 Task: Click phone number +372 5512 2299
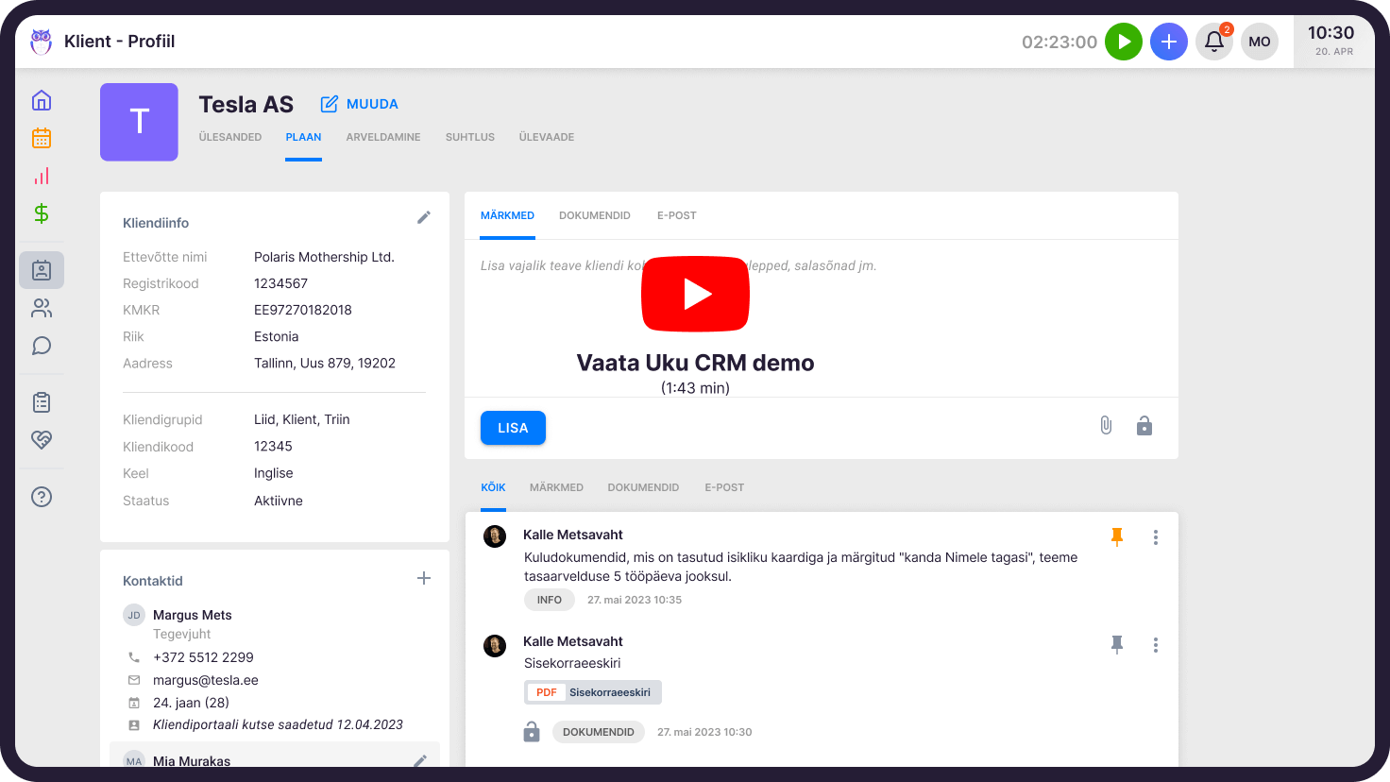(x=203, y=657)
